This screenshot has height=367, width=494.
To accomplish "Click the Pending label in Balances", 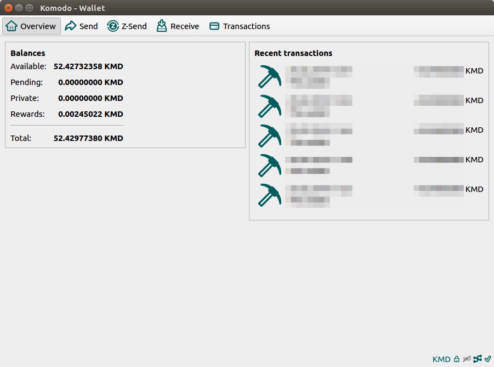I will pos(26,82).
